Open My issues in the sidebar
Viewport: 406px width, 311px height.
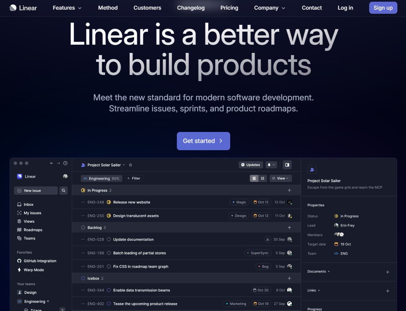29,213
